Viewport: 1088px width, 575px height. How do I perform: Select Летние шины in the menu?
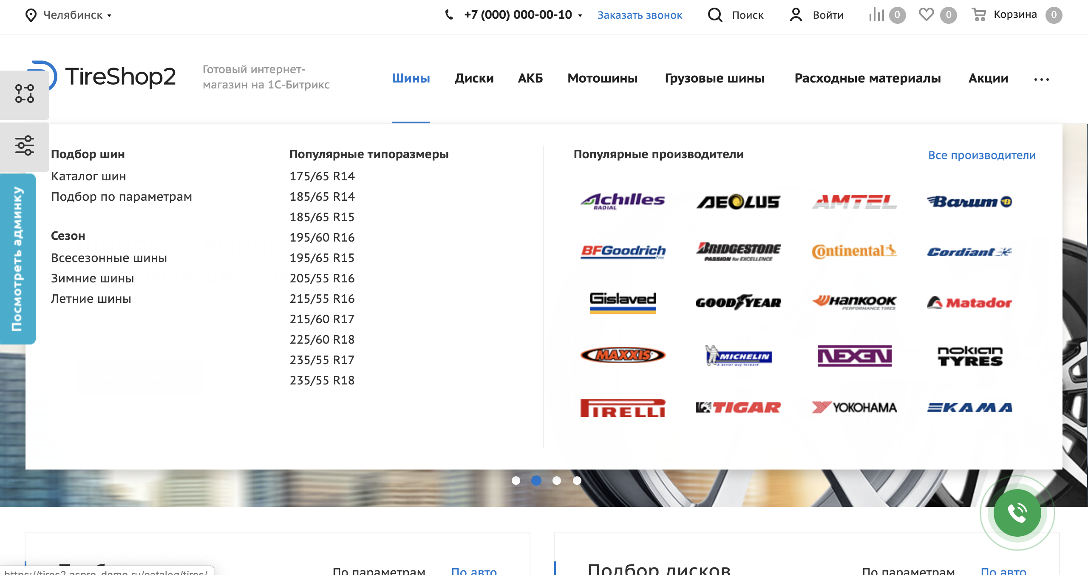91,299
